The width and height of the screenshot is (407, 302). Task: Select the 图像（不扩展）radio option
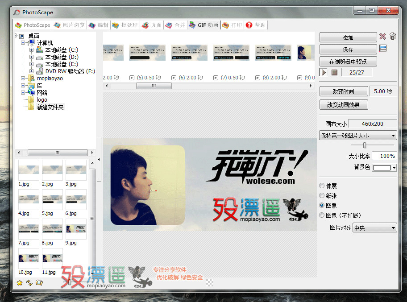pos(322,215)
